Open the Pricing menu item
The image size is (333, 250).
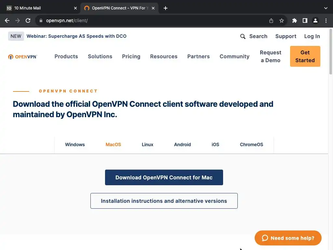131,56
